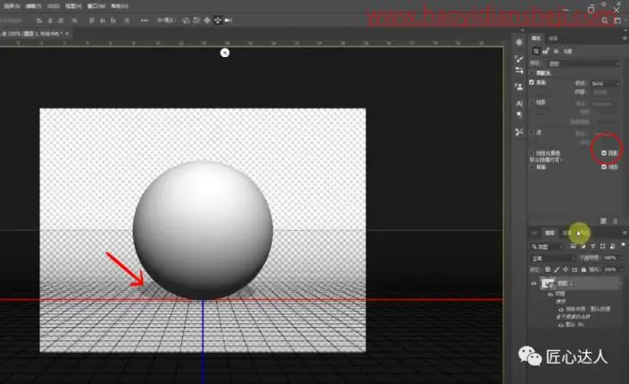Select the second icon in Properties icon row
629x384 pixels.
(545, 52)
